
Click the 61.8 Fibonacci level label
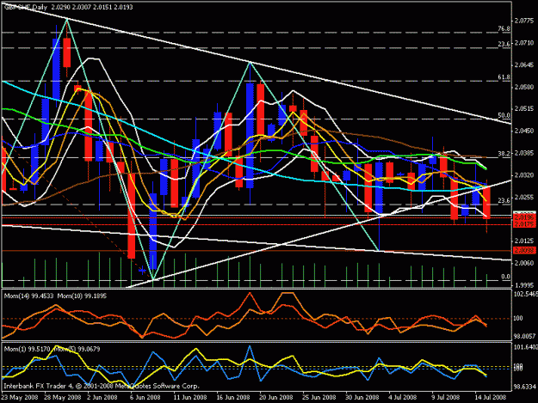point(504,77)
